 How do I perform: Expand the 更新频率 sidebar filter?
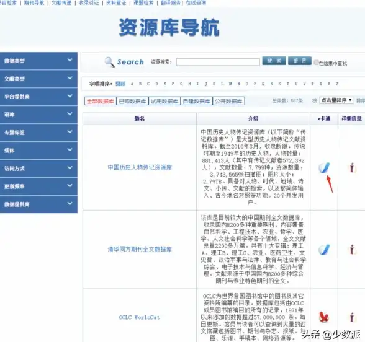coord(38,186)
